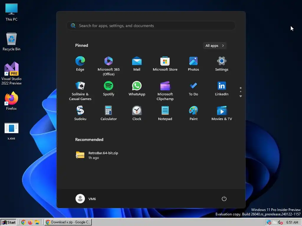Screen dimensions: 302x226
Task: Open Settings gear icon
Action: [222, 64]
